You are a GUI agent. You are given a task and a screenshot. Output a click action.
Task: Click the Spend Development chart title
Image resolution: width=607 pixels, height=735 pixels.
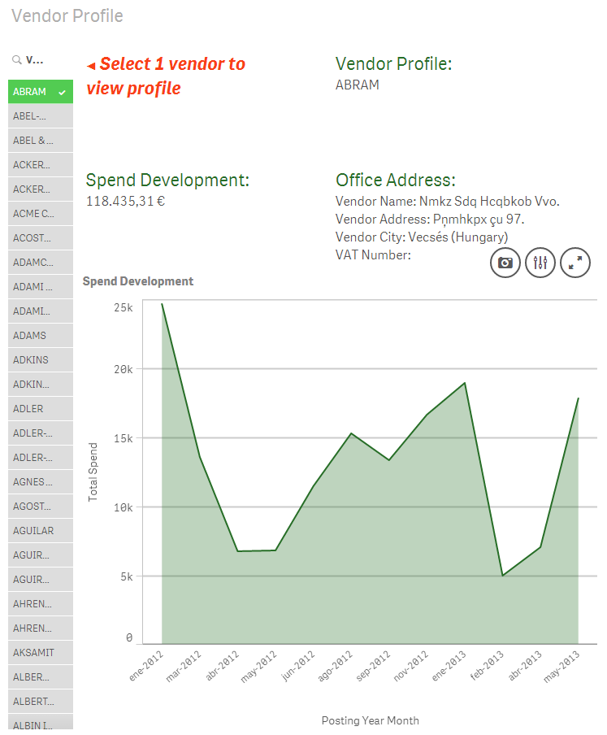pyautogui.click(x=138, y=281)
